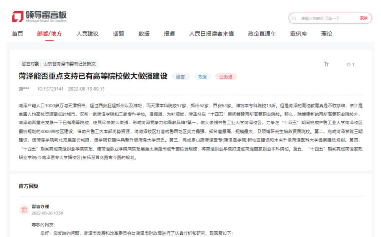Click the ID:15723141 text
Image resolution: width=381 pixels, height=237 pixels.
point(50,89)
